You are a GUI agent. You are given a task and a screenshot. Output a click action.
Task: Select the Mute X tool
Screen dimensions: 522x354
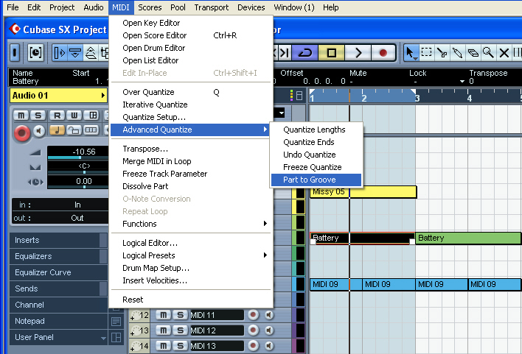(x=504, y=52)
